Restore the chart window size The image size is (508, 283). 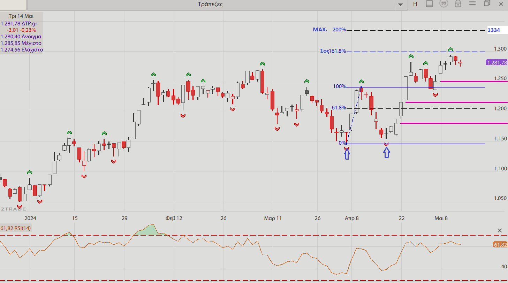(x=487, y=3)
